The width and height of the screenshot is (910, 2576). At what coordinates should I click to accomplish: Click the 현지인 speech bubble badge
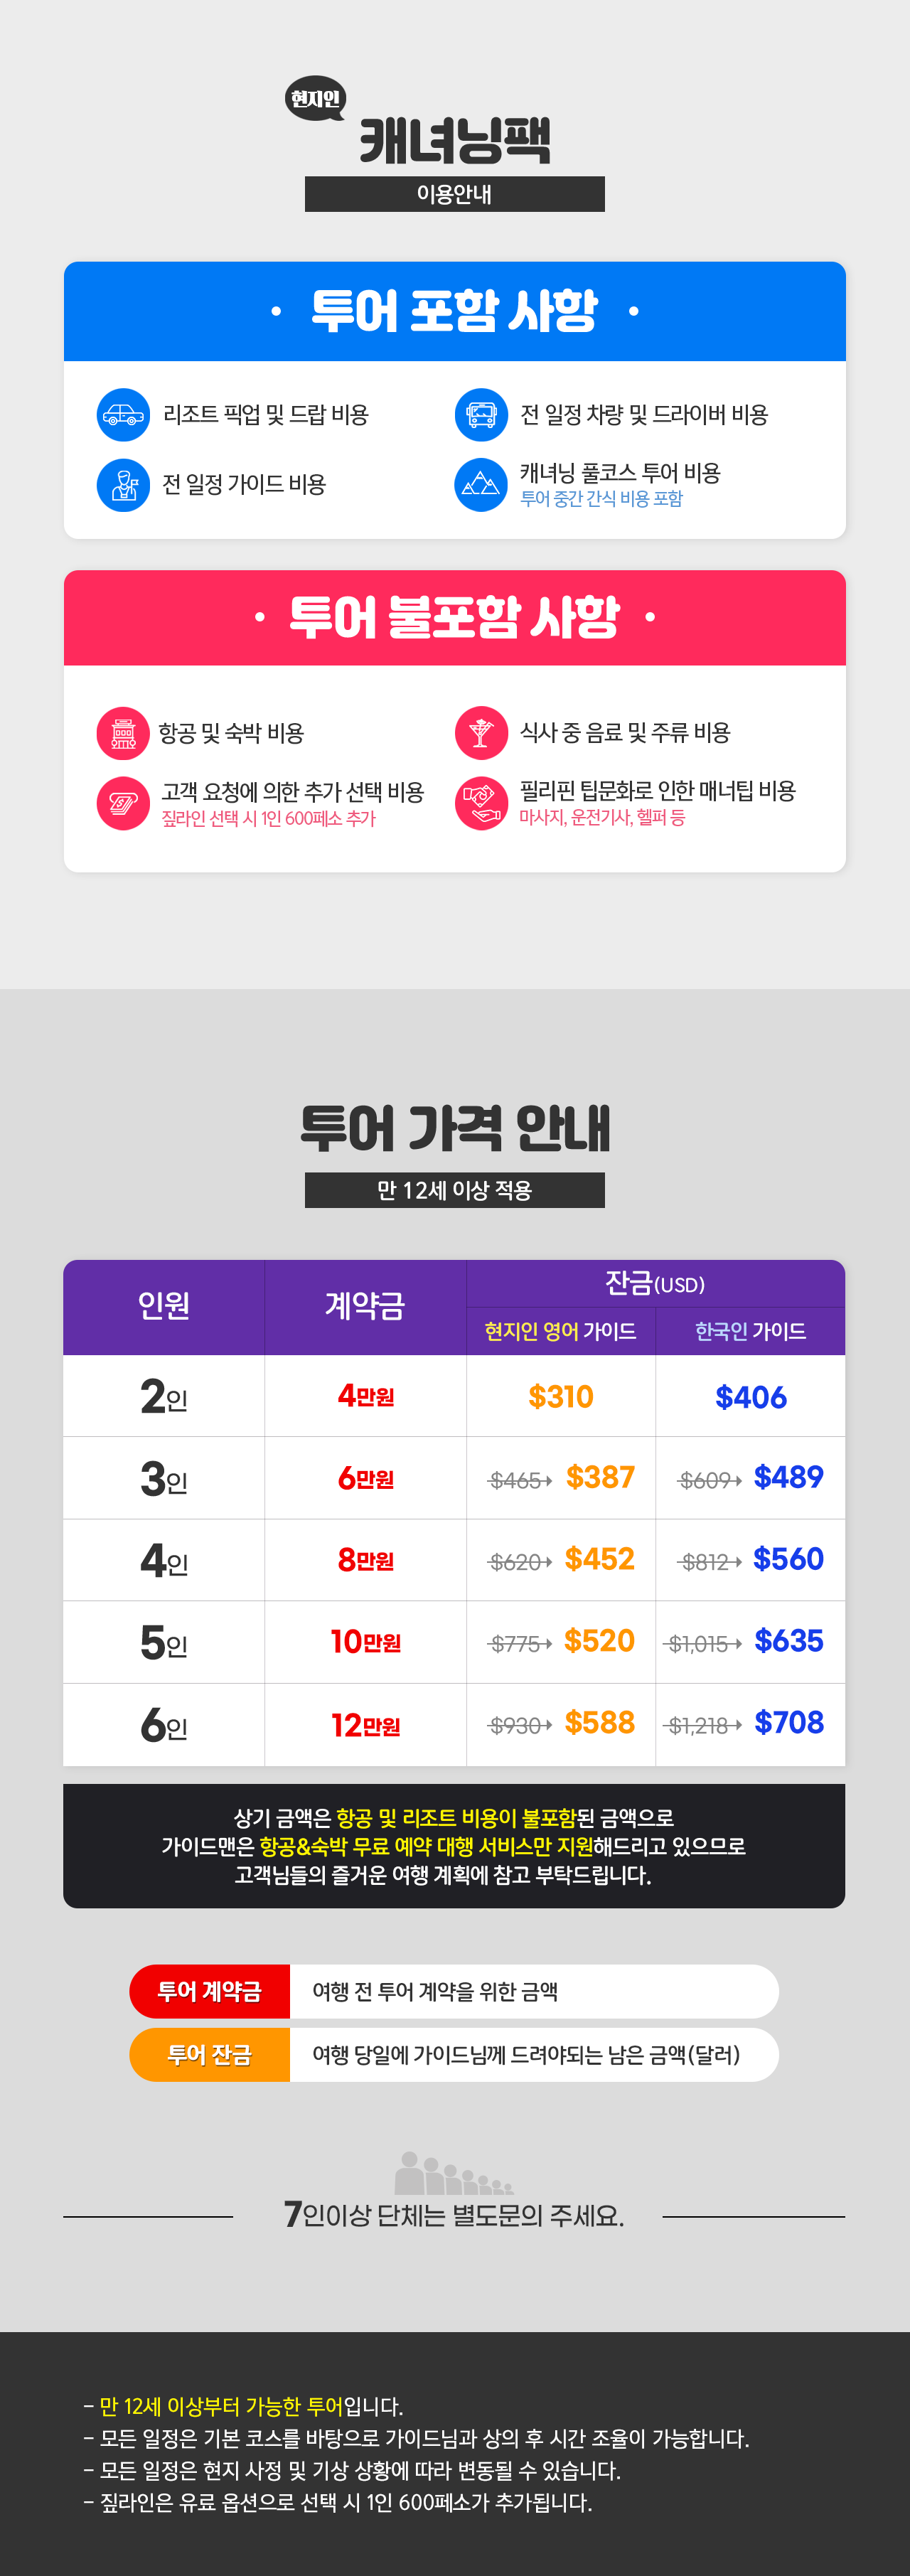(315, 98)
